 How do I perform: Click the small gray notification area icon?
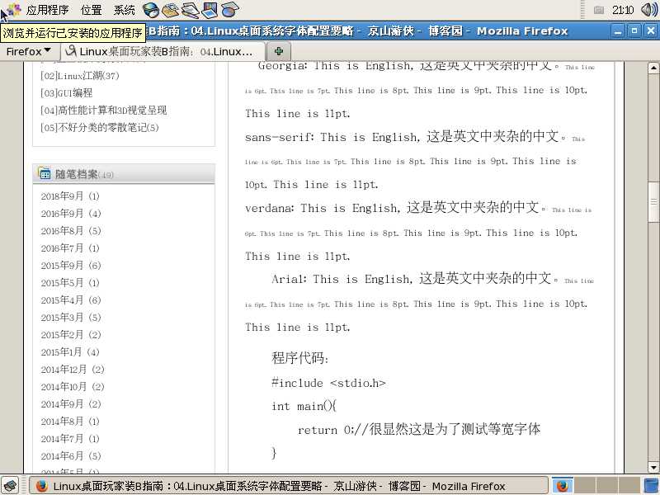click(x=599, y=10)
